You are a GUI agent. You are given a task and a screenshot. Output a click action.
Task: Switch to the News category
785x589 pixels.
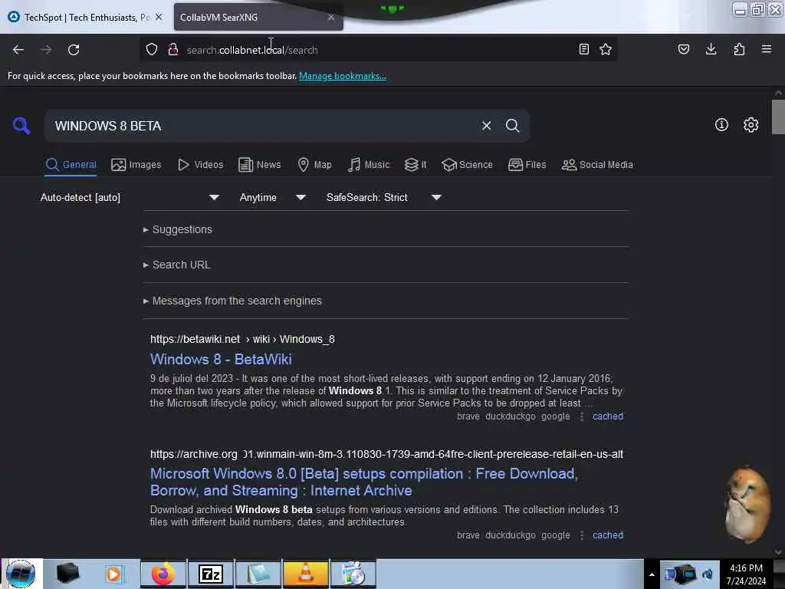(x=259, y=165)
